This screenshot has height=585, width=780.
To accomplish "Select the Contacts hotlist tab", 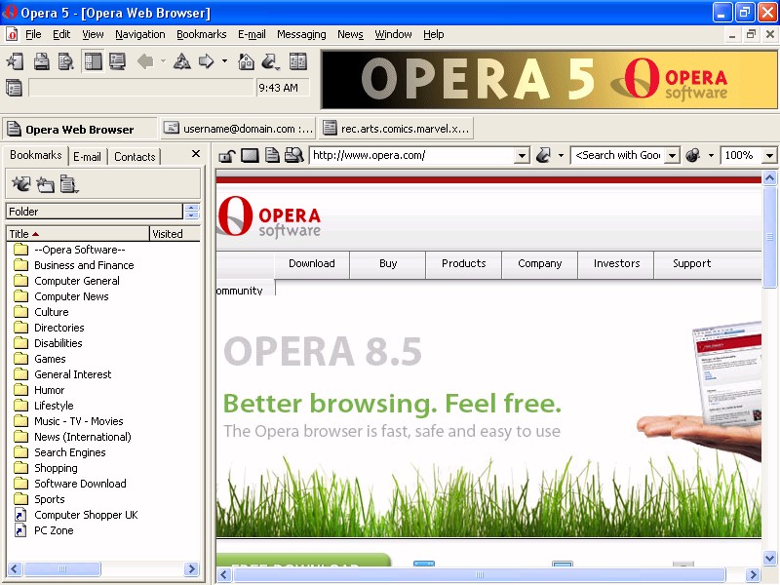I will pyautogui.click(x=135, y=157).
